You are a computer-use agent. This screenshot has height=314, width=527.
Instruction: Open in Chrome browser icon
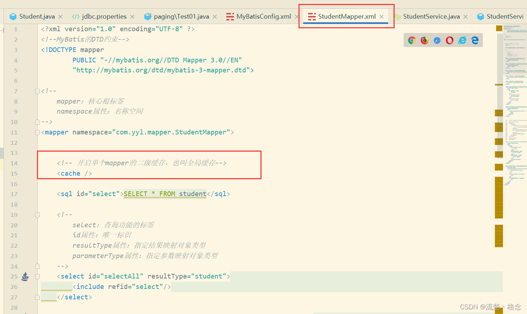(412, 40)
